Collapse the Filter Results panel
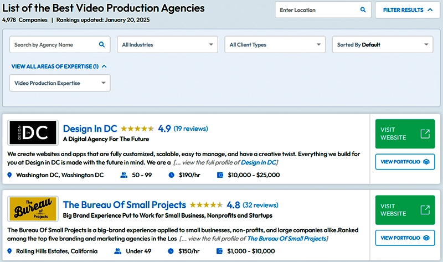The height and width of the screenshot is (262, 443). coord(408,10)
